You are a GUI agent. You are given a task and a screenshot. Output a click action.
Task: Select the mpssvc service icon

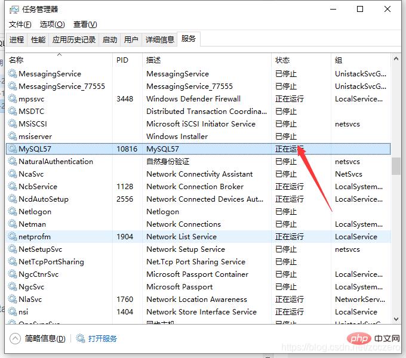click(12, 99)
